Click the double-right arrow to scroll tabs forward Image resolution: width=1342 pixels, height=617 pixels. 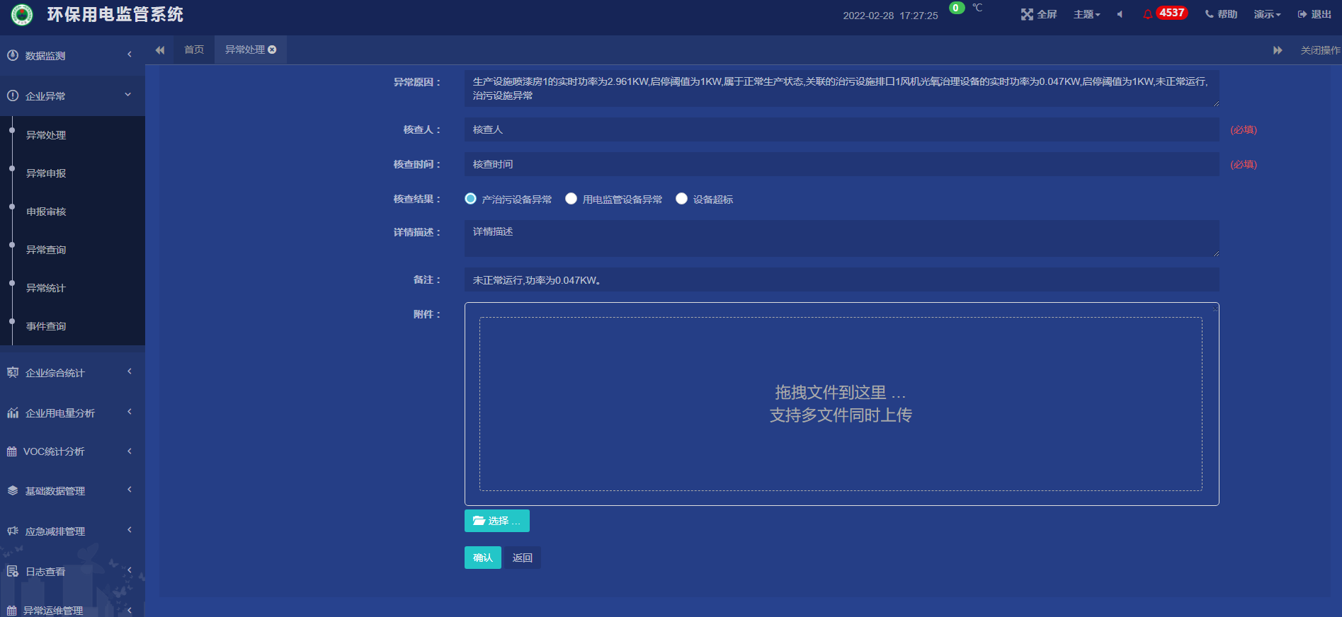pos(1278,50)
